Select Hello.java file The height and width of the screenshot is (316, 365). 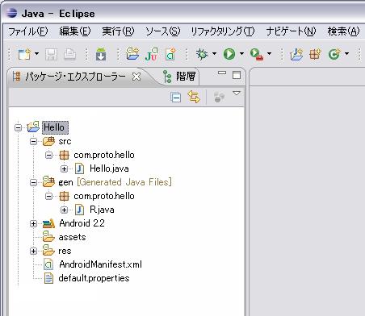109,168
